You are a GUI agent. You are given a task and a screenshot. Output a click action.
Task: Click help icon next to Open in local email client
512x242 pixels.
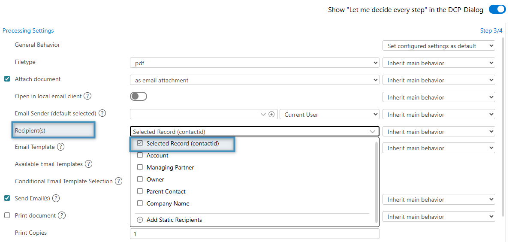(87, 96)
